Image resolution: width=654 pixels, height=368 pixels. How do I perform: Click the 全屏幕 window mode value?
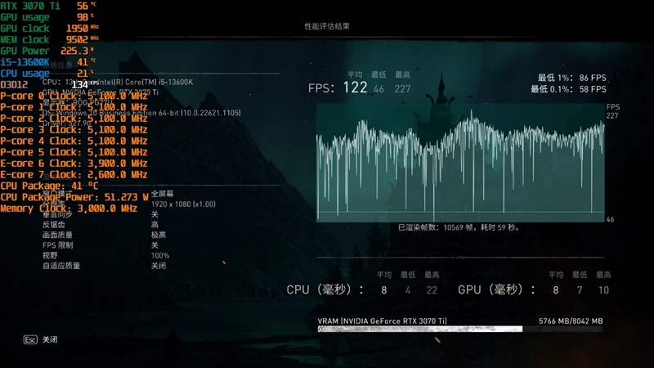(x=162, y=194)
